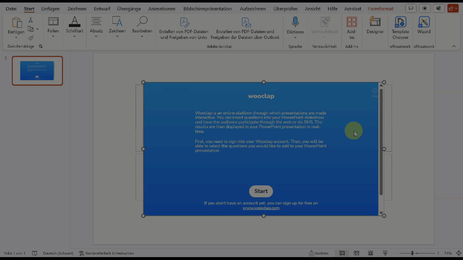The width and height of the screenshot is (463, 260).
Task: Open the Schriftart font group
Action: [x=75, y=27]
